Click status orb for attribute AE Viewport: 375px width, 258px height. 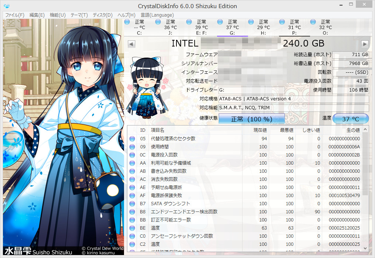coord(132,188)
